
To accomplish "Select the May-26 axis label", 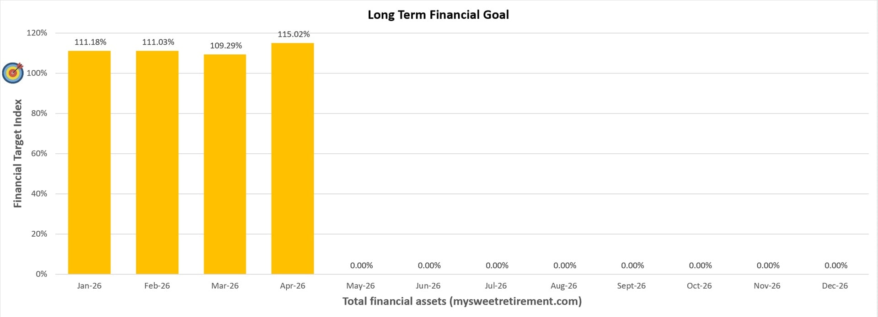I will pos(360,286).
